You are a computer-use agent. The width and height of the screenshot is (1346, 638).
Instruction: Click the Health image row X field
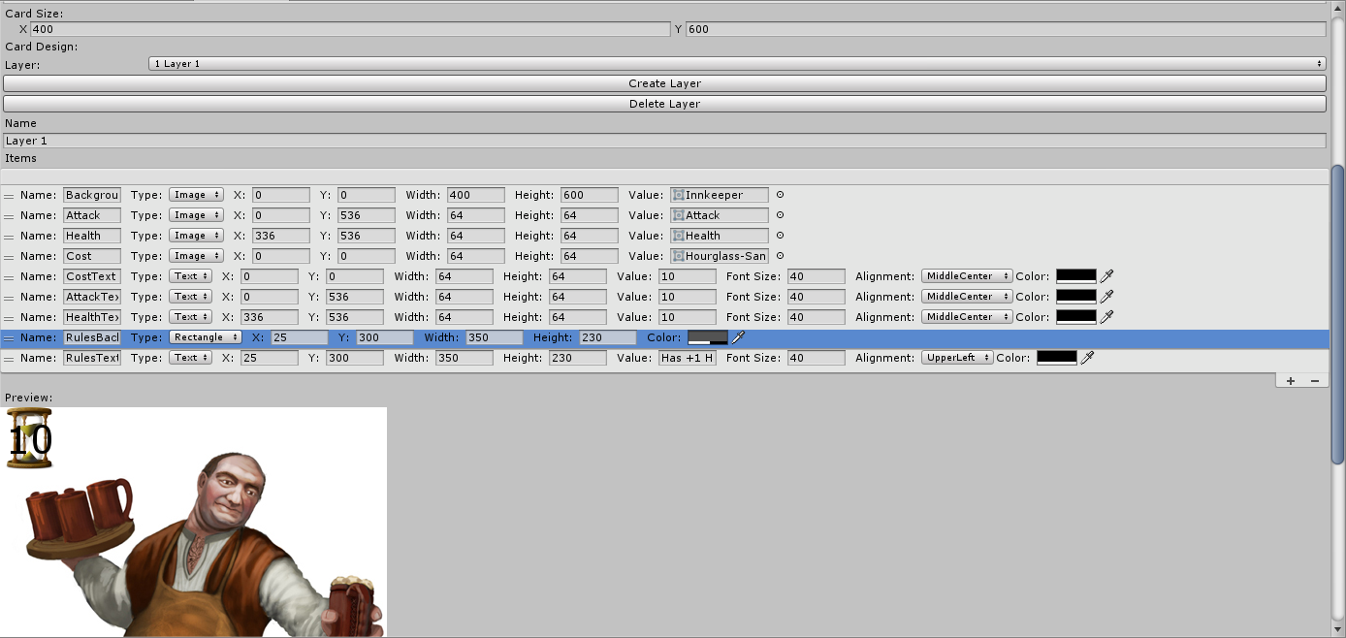(x=281, y=236)
